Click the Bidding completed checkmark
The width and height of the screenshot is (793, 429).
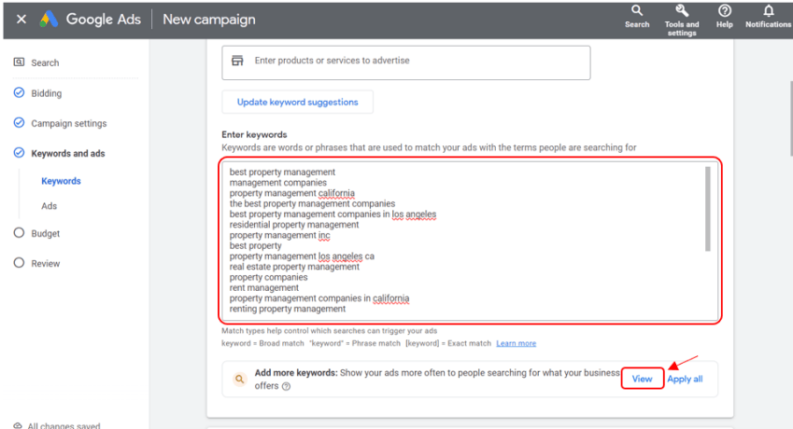pos(19,92)
